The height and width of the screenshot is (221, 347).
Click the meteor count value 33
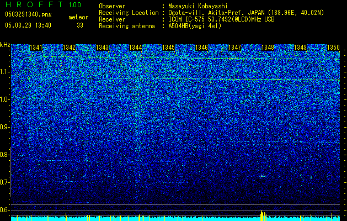[x=80, y=25]
